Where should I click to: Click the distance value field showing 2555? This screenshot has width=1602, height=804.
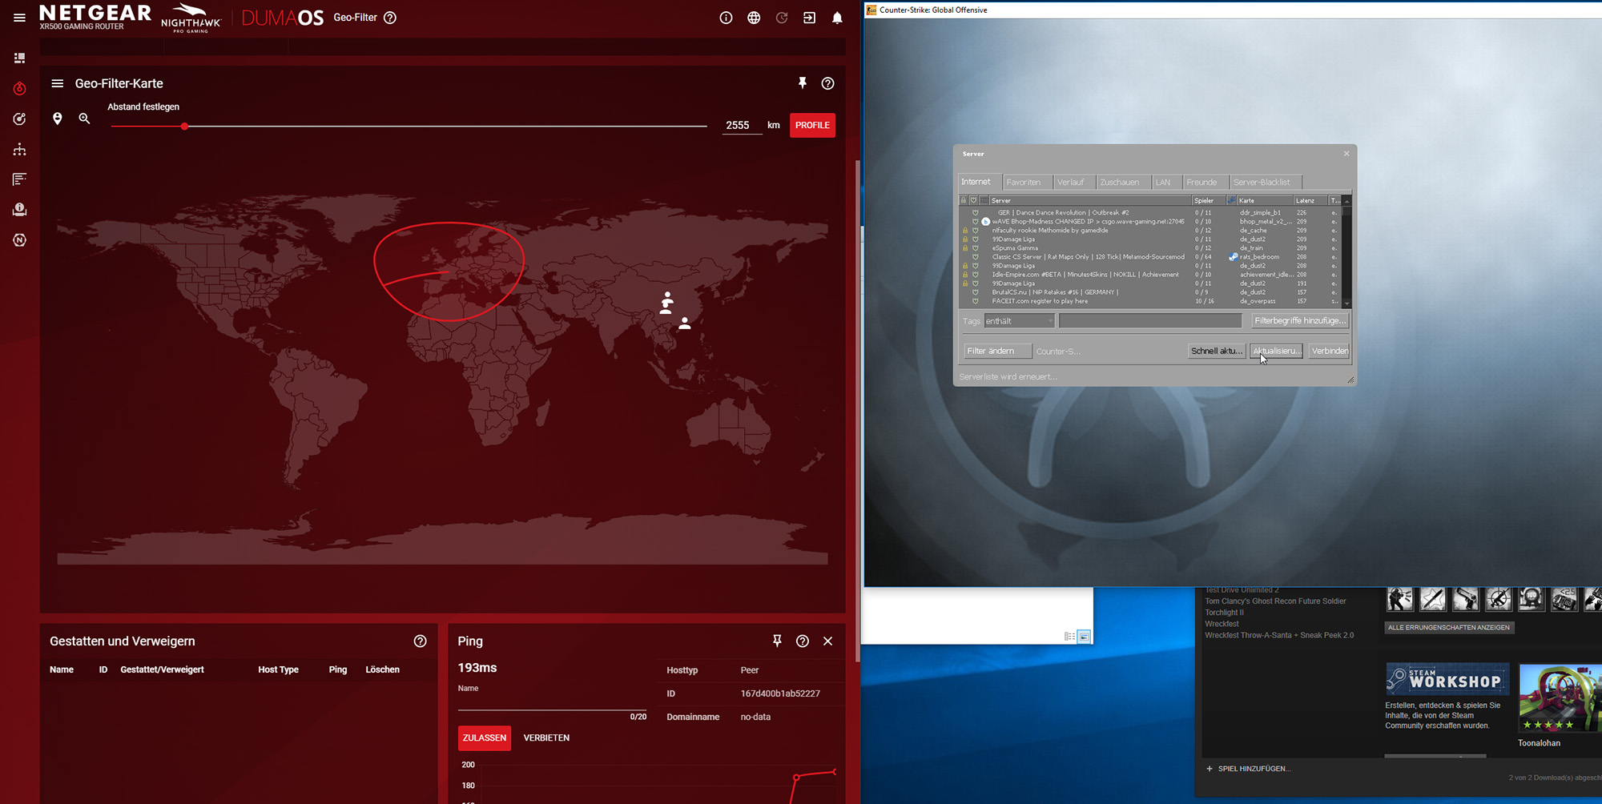coord(742,125)
